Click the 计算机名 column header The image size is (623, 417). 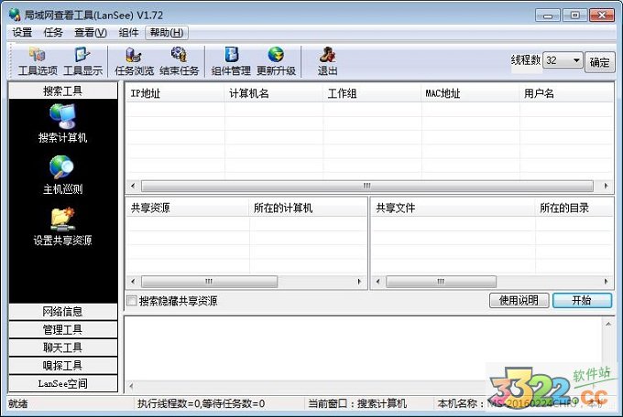274,93
